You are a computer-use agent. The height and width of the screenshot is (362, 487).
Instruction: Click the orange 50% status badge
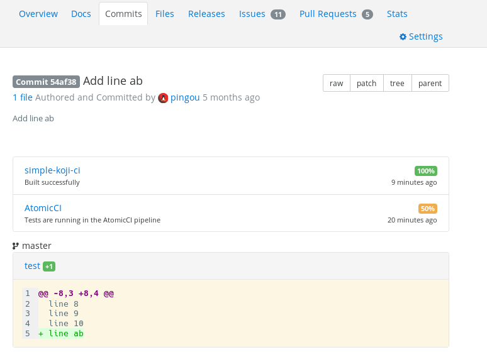(427, 209)
